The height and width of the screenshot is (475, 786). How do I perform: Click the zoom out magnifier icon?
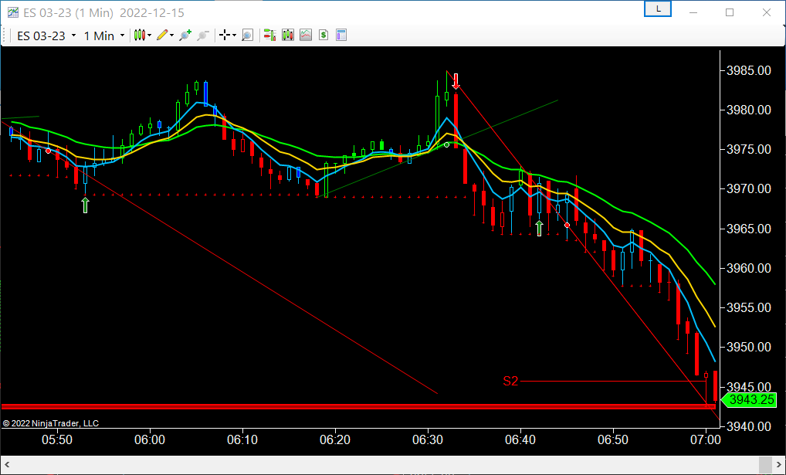[203, 35]
